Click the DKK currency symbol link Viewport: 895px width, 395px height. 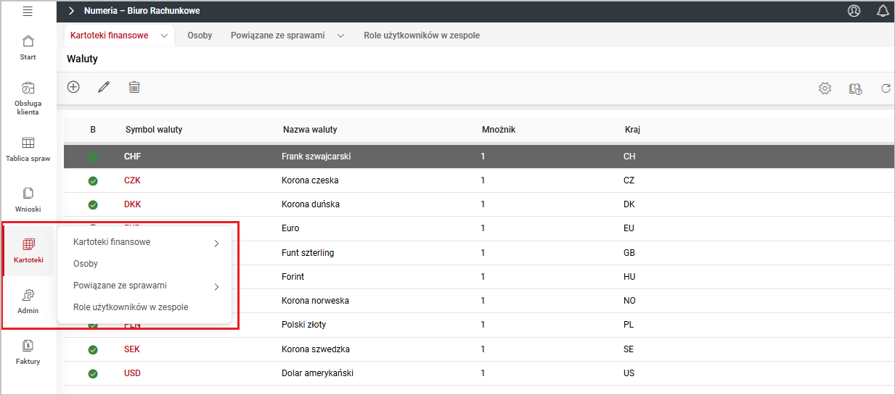(132, 204)
